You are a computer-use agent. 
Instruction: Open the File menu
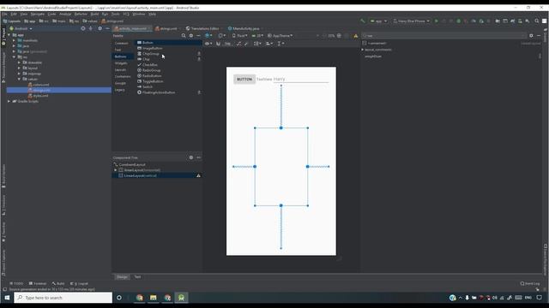coord(4,14)
